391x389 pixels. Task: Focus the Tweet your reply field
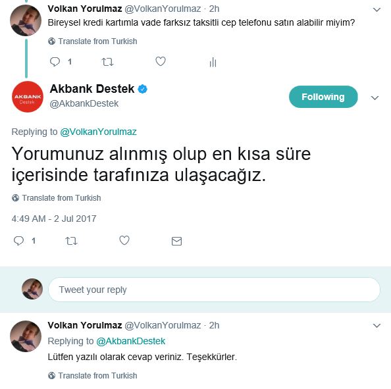pyautogui.click(x=214, y=290)
